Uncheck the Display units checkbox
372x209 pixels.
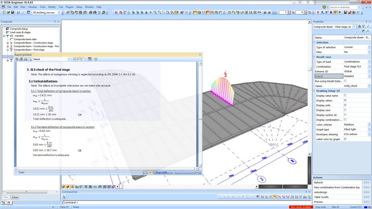point(345,105)
